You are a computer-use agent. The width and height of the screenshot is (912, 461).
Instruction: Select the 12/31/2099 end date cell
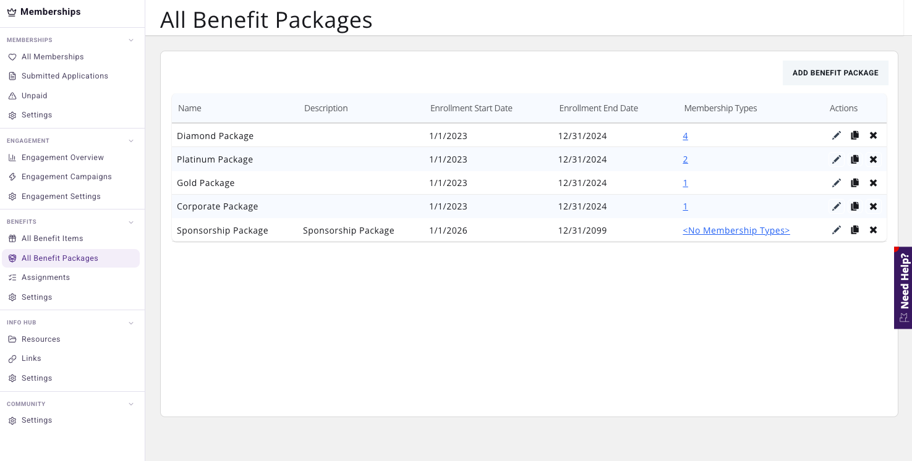pos(582,230)
